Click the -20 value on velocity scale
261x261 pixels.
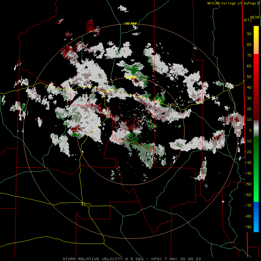[x=248, y=152]
